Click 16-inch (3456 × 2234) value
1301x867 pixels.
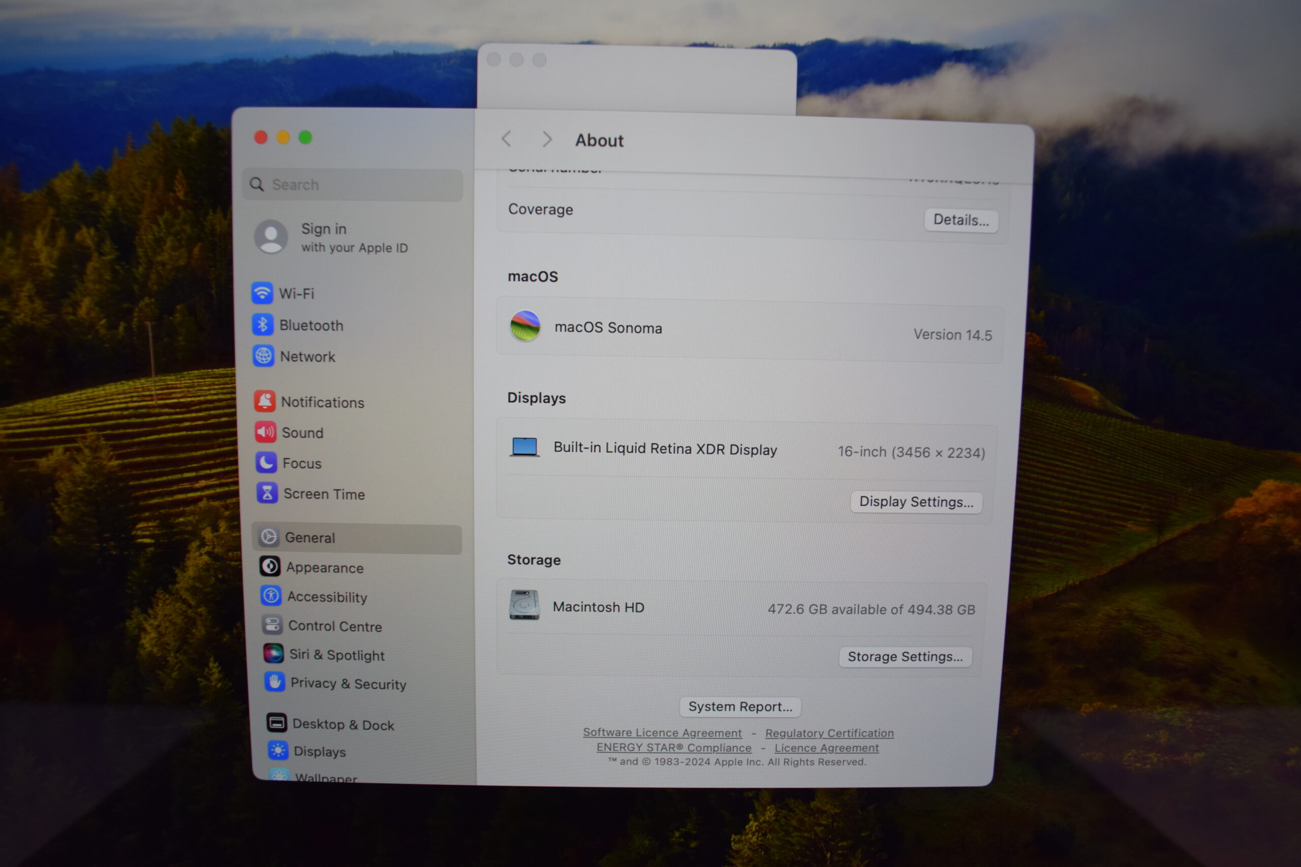point(912,453)
